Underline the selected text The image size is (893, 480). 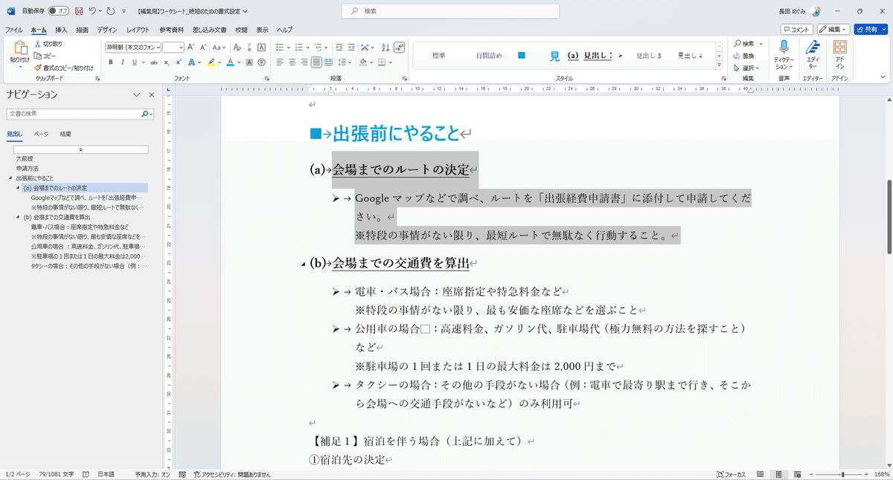[134, 62]
